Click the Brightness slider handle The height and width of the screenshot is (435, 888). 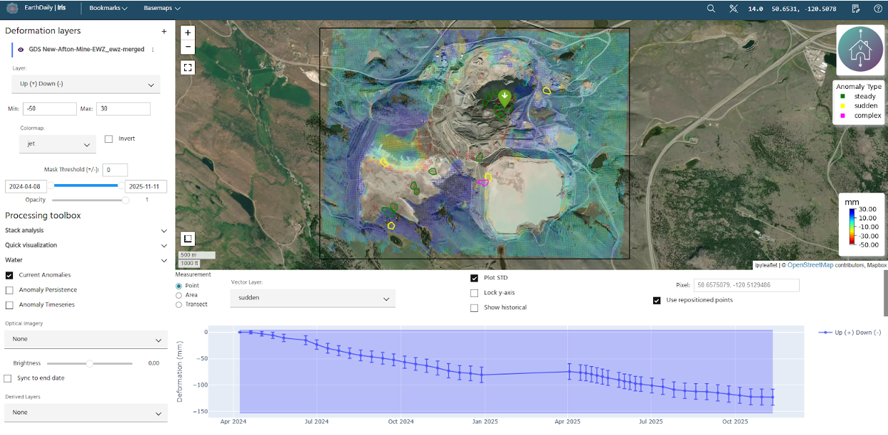[90, 363]
